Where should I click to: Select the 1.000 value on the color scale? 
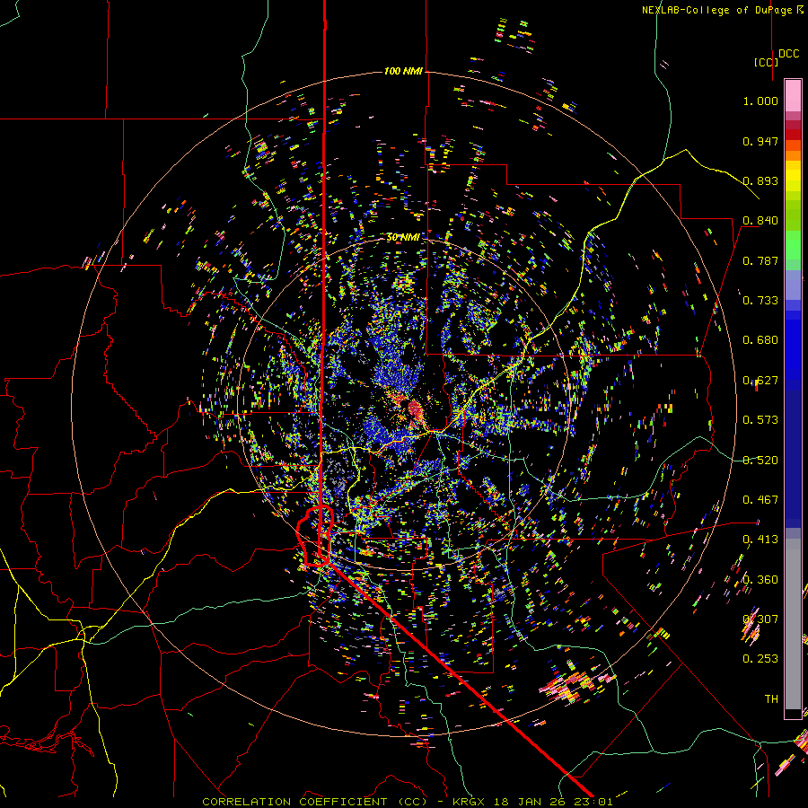pos(760,101)
